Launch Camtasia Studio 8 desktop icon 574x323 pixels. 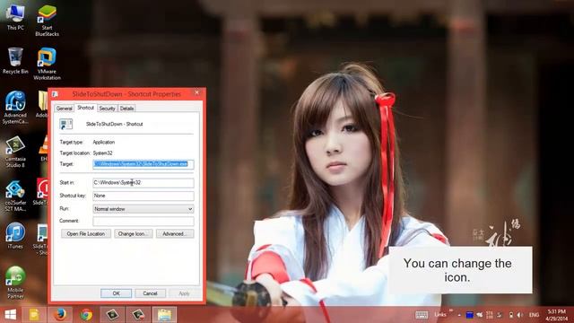coord(15,152)
